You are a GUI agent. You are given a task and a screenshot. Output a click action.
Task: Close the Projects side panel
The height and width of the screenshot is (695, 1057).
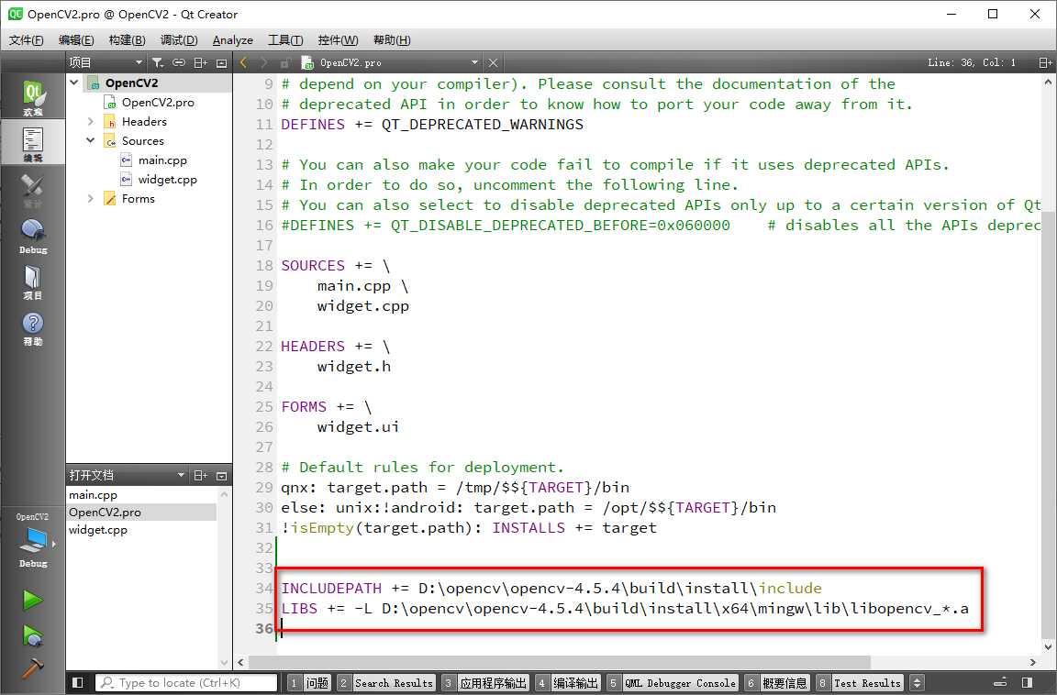[x=221, y=62]
